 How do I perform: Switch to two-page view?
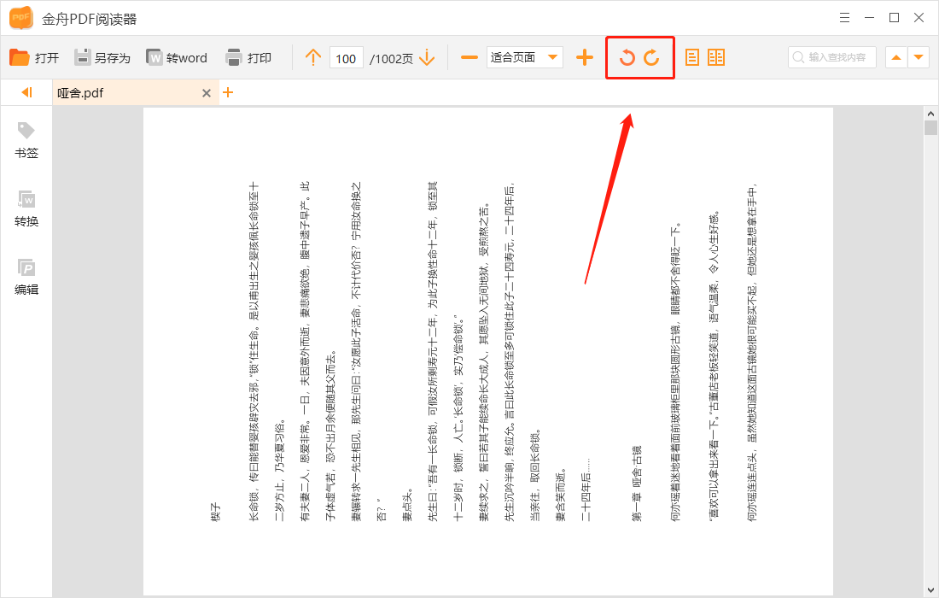click(716, 57)
